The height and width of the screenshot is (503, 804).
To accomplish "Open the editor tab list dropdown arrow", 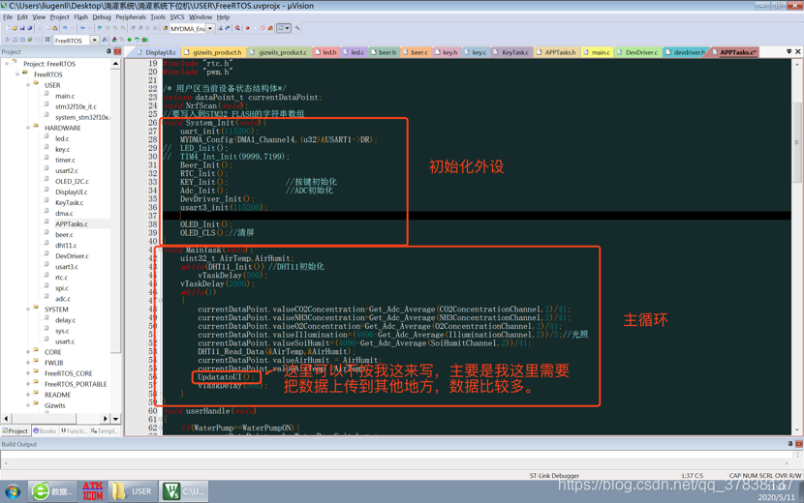I will point(789,51).
